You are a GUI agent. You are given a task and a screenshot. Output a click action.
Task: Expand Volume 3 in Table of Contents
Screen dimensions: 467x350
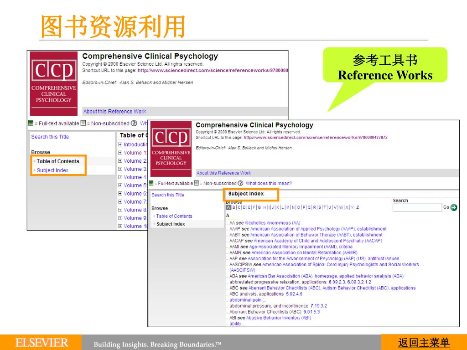(x=120, y=169)
